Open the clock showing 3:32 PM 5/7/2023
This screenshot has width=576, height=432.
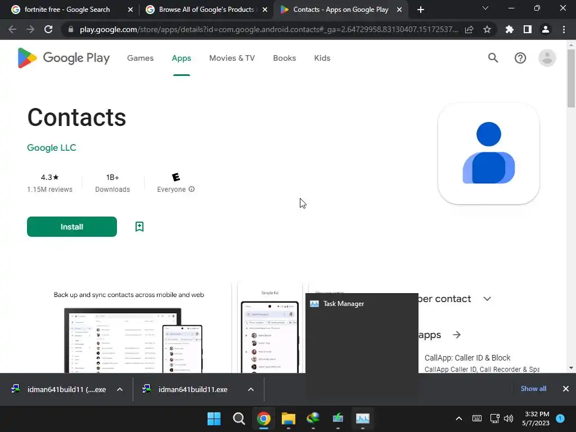tap(536, 418)
